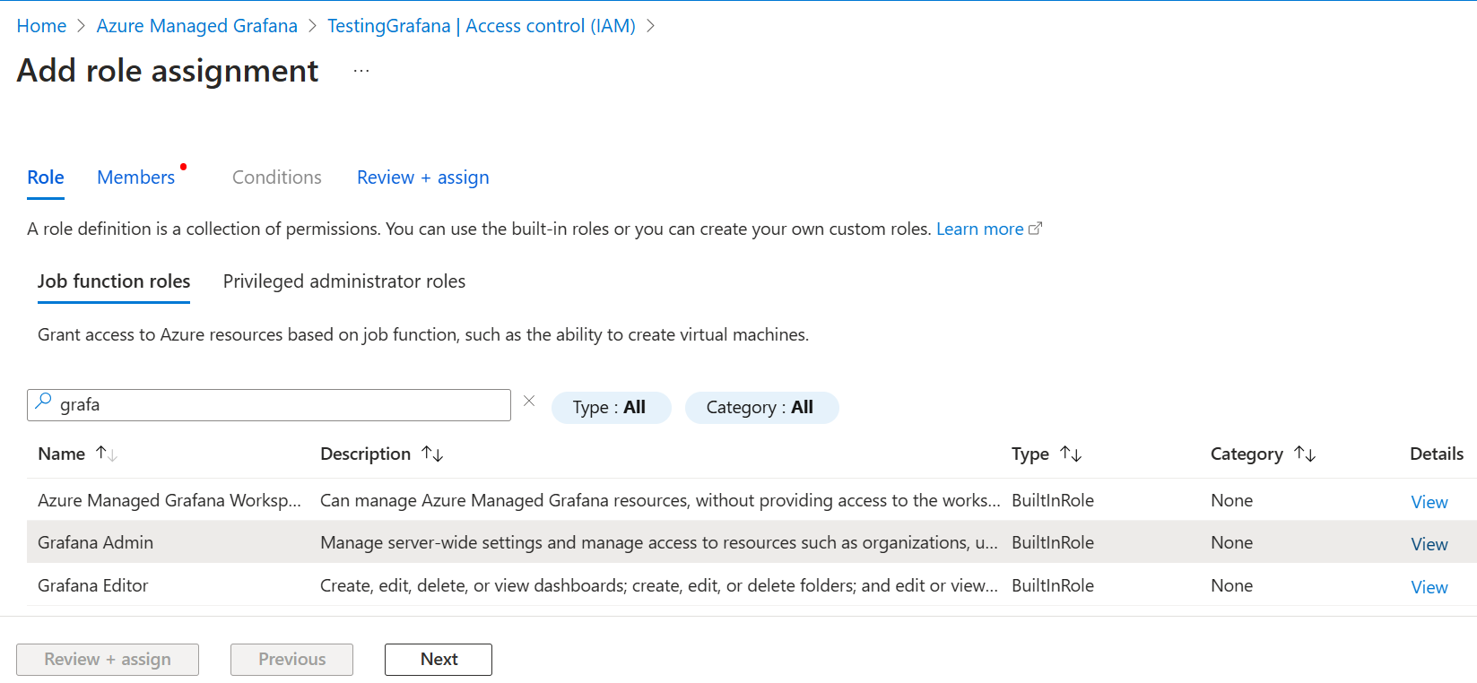Image resolution: width=1477 pixels, height=683 pixels.
Task: Open the Learn more link
Action: click(988, 229)
